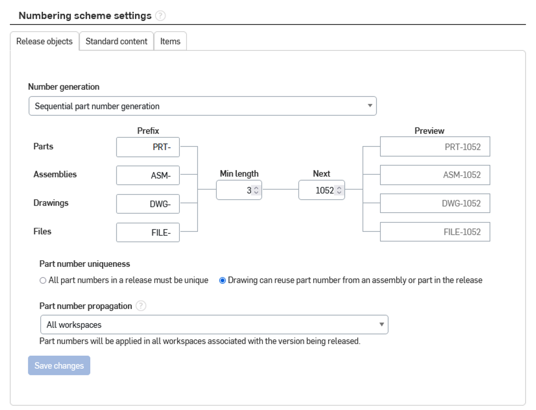The height and width of the screenshot is (410, 536).
Task: Decrement the Next number stepper down arrow
Action: pyautogui.click(x=339, y=192)
